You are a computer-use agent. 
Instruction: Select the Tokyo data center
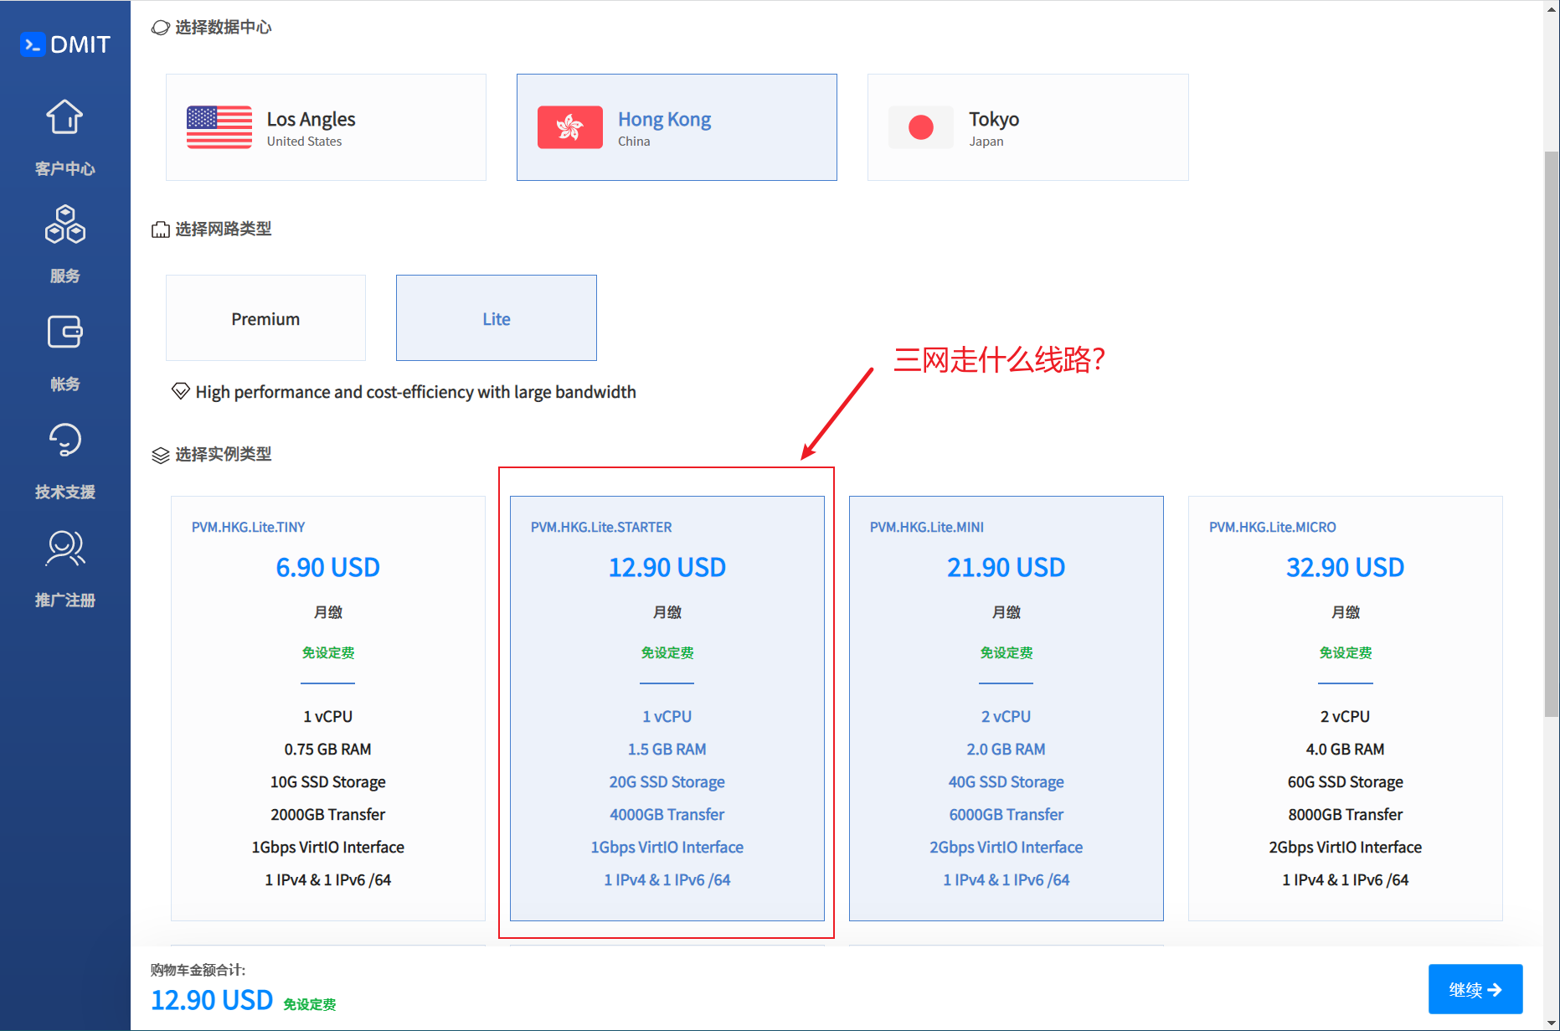point(1027,127)
